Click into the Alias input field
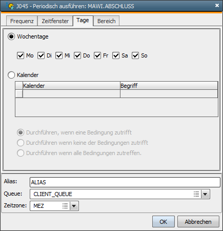Viewport: 223px width, 231px height. (125, 182)
